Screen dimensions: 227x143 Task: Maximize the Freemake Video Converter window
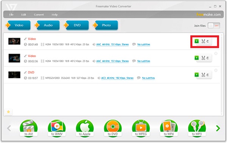(215, 6)
